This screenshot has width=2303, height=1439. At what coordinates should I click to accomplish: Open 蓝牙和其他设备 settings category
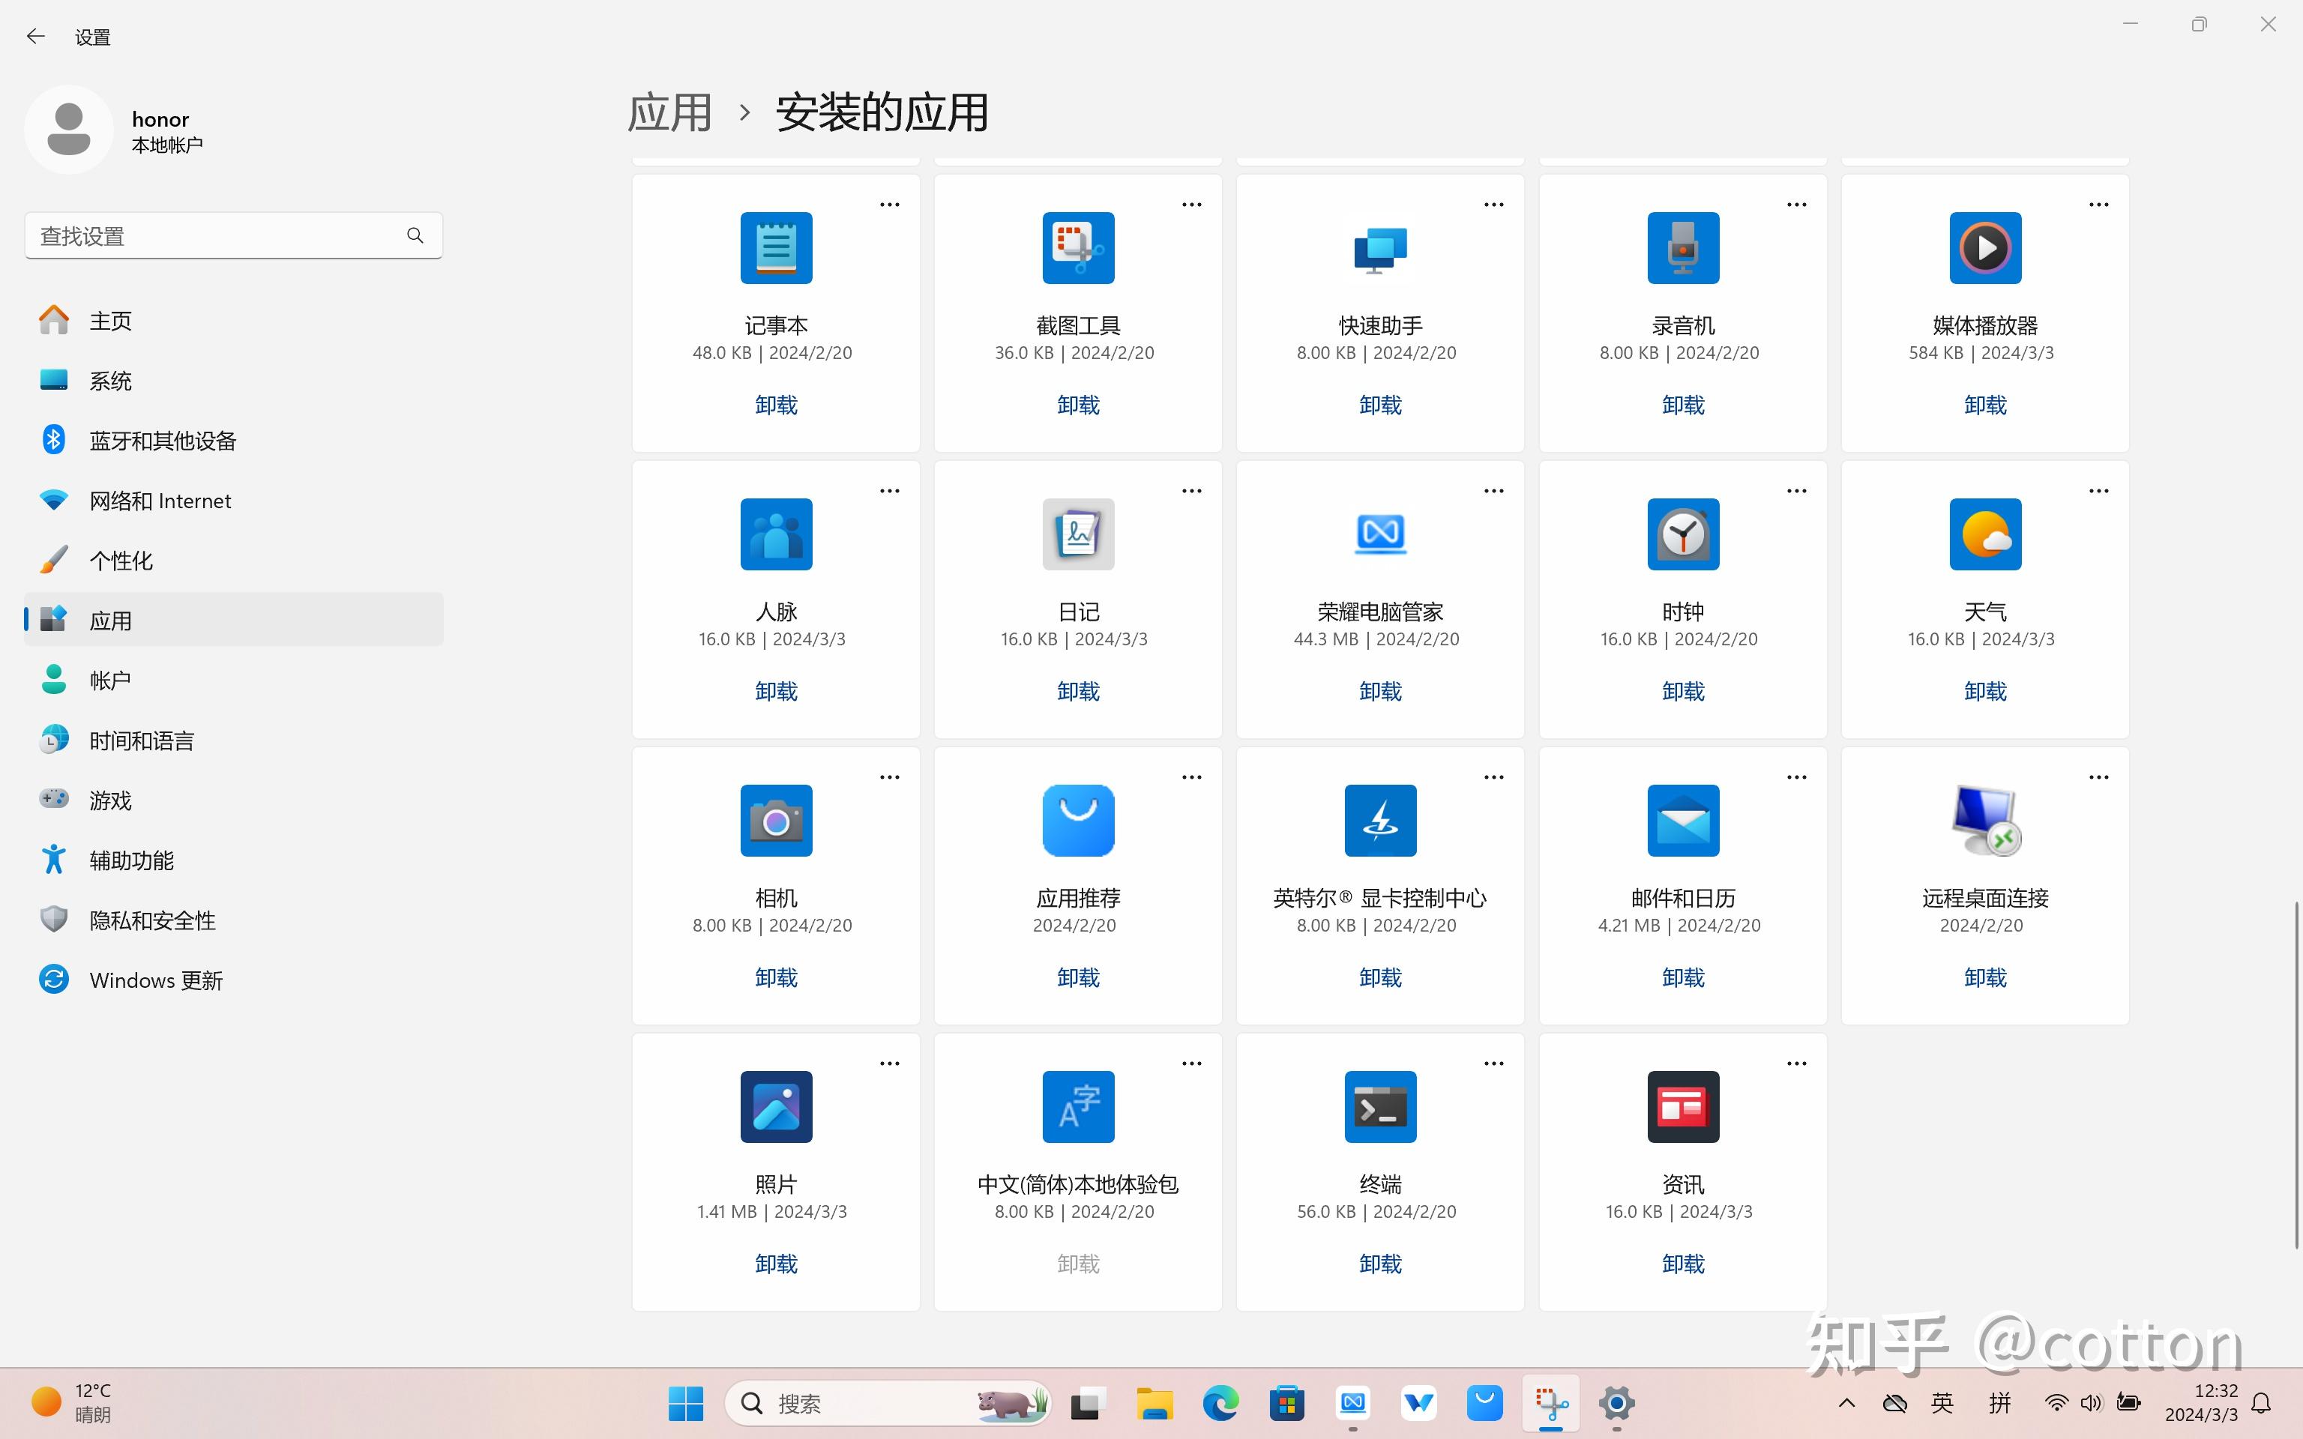tap(233, 441)
